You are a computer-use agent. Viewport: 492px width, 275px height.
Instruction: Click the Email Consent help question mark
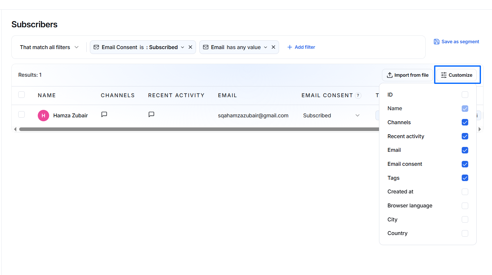pos(358,96)
